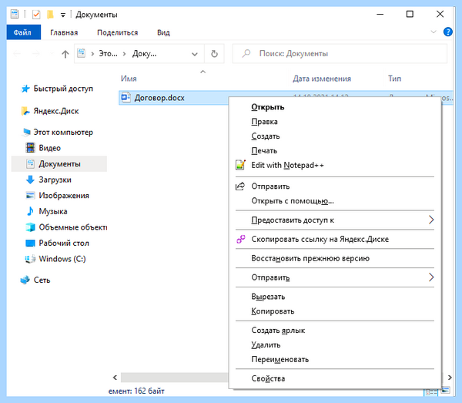The image size is (462, 403).
Task: Focus the Поиск: Документы search field
Action: click(x=340, y=54)
